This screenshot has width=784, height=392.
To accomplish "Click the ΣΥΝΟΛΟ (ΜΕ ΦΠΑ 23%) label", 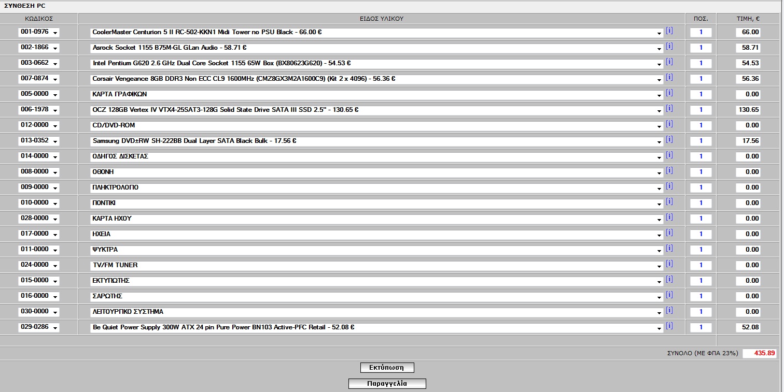I will point(702,353).
